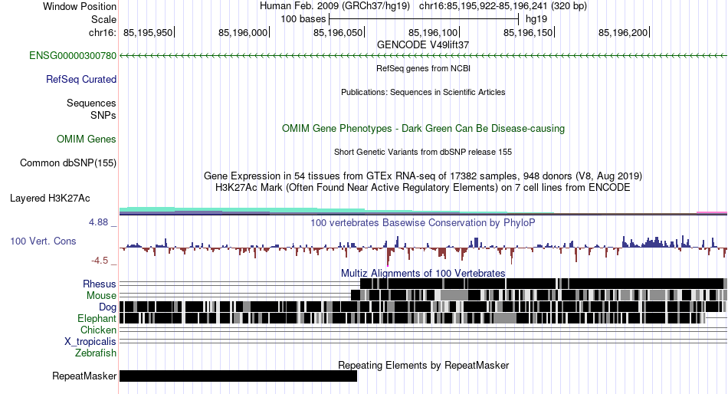The image size is (728, 394).
Task: Click the Common dbSNP(155) track label
Action: point(67,163)
